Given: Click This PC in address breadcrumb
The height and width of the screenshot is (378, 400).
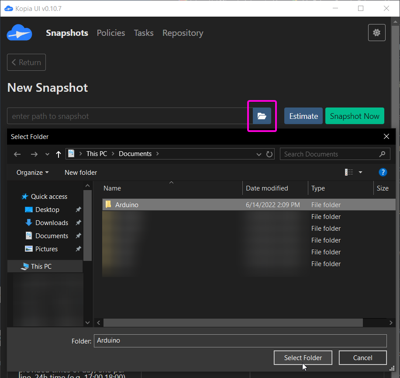Looking at the screenshot, I should click(97, 154).
